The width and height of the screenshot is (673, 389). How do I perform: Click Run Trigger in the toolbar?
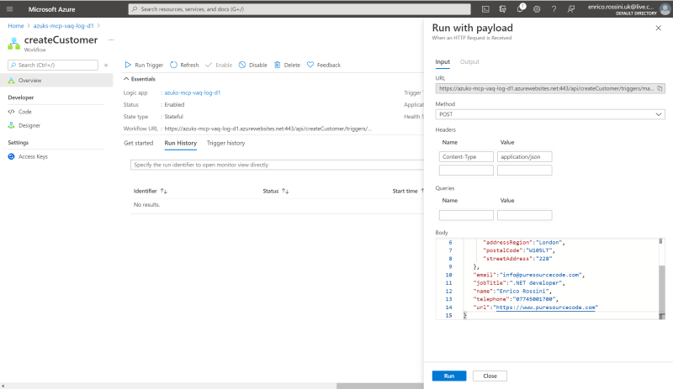144,66
